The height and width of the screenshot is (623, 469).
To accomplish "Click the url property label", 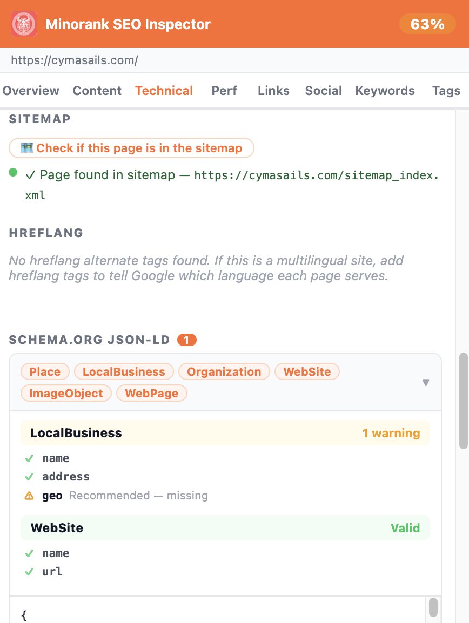I will 52,571.
